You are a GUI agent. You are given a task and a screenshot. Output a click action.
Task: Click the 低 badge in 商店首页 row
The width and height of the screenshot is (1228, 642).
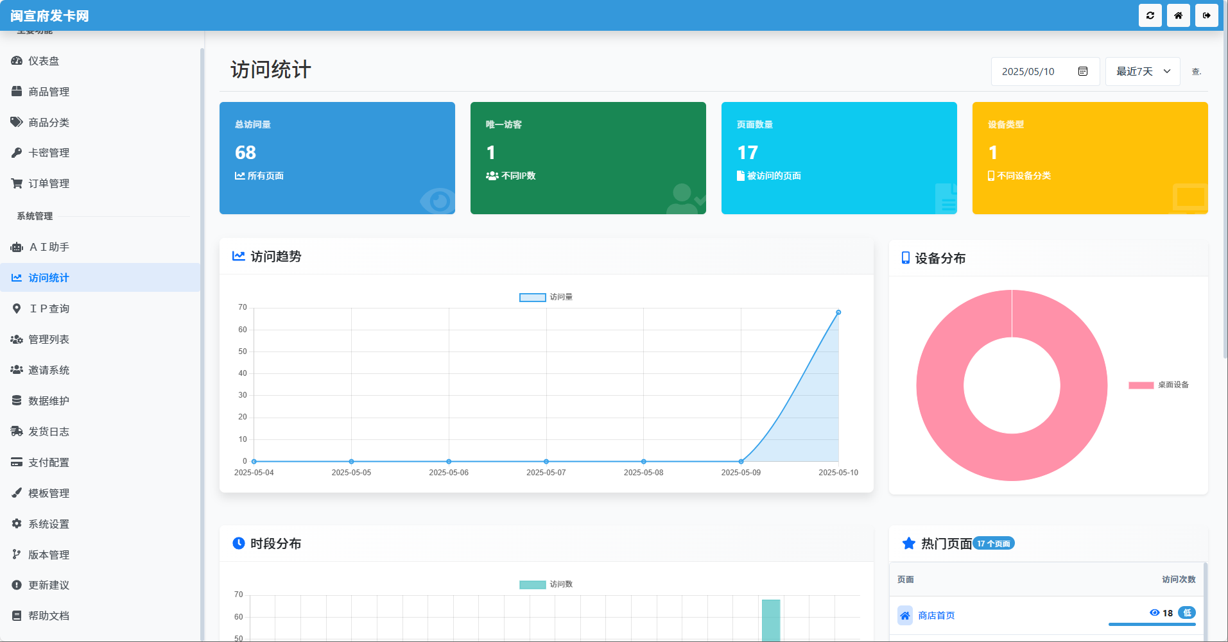coord(1187,612)
